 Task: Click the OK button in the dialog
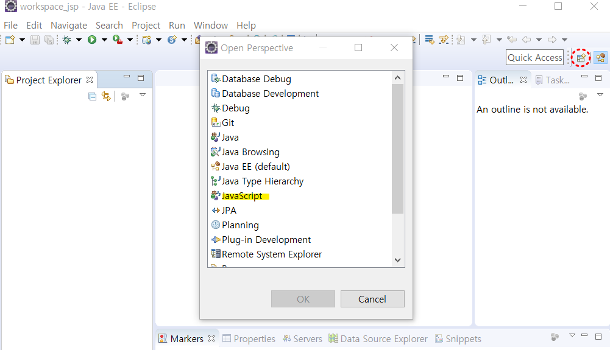[303, 299]
